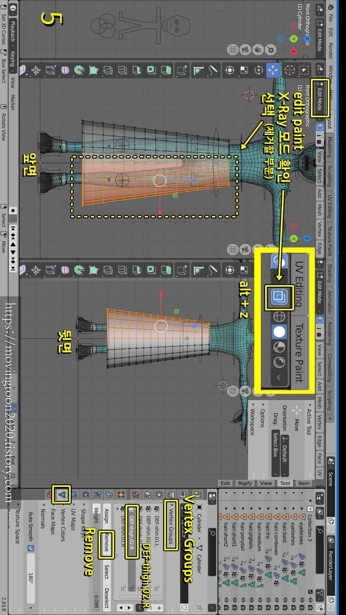Screen dimensions: 346x615
Task: Open the Item tab in the sidebar
Action: click(x=303, y=483)
